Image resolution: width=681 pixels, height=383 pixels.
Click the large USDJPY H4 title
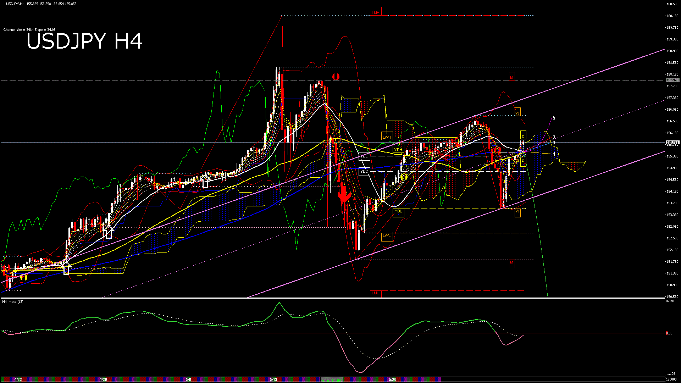(84, 41)
